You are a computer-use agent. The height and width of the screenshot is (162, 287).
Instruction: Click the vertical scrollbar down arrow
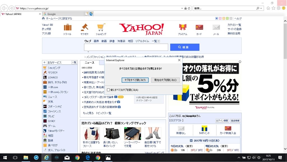tap(285, 149)
